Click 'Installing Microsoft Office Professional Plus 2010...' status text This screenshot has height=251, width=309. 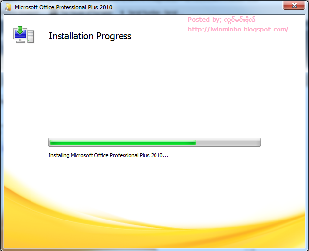(108, 155)
